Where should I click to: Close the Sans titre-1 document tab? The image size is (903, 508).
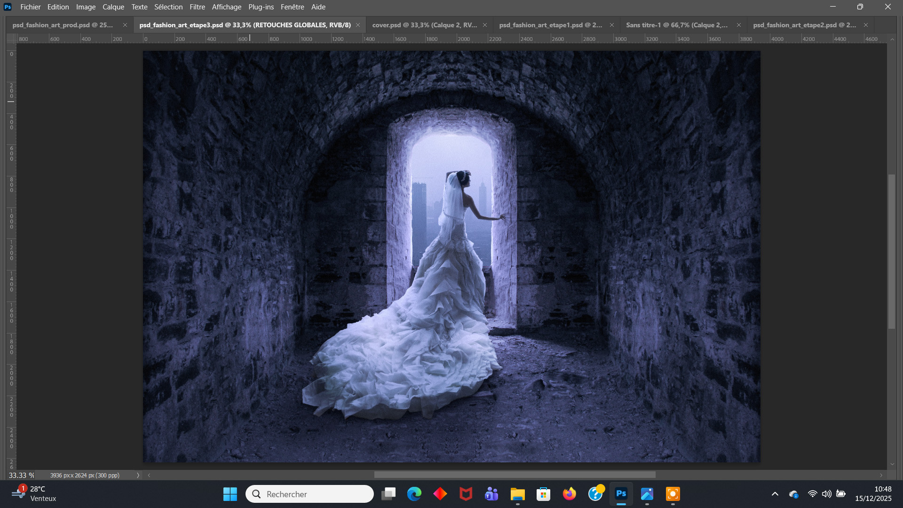738,25
